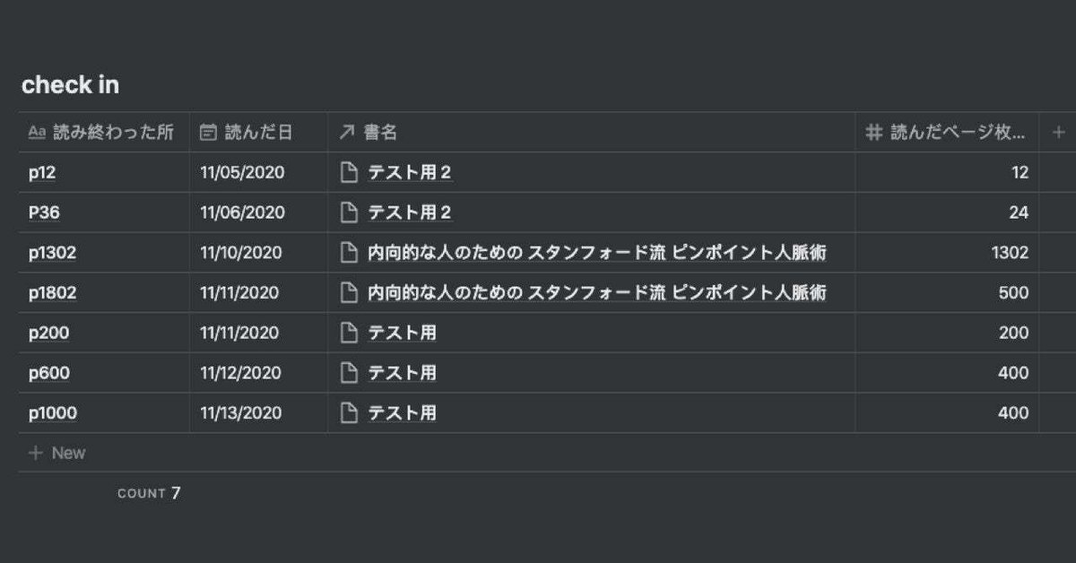Click the plus icon to add column
1076x563 pixels.
[x=1058, y=133]
